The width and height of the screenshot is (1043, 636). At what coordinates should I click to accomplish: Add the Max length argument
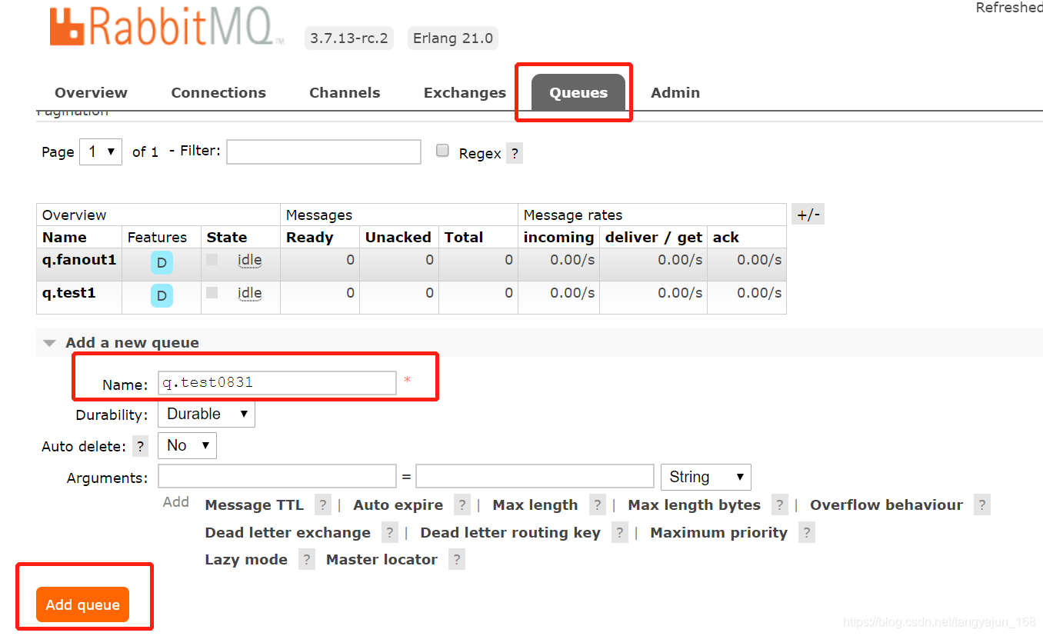click(x=535, y=505)
